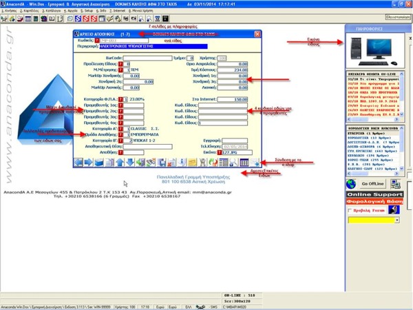Viewport: 413px width, 310px height.
Task: Click the down arrow of the tax base list scrollbar
Action: point(401,169)
